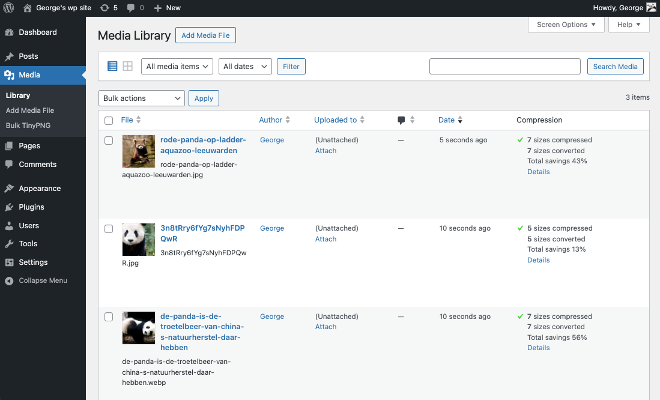Open the Howdy, George avatar

coord(651,8)
